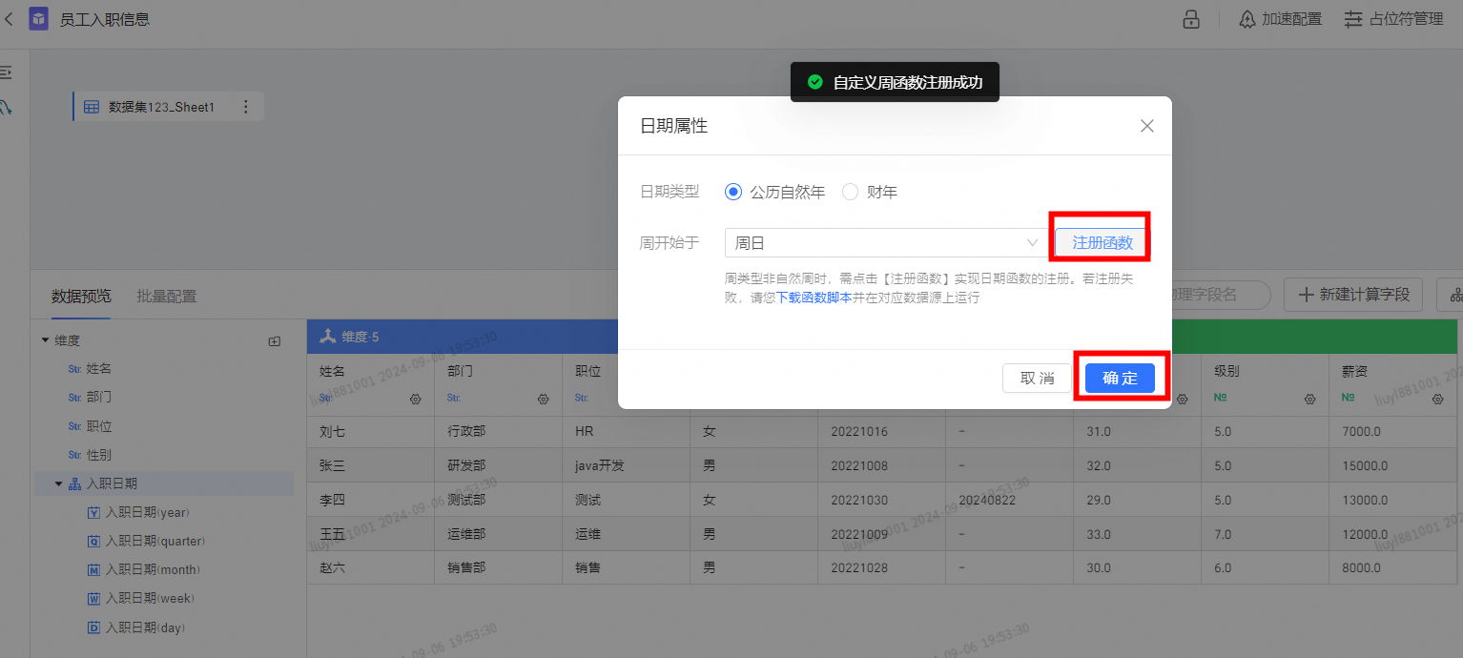Click the 下载函数脚本 link
The height and width of the screenshot is (658, 1463).
click(x=814, y=298)
